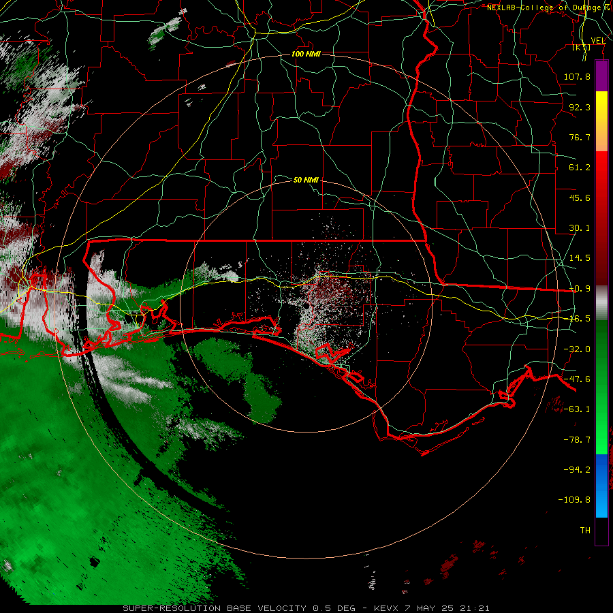Click the 61.2 value on velocity scale

pos(580,168)
